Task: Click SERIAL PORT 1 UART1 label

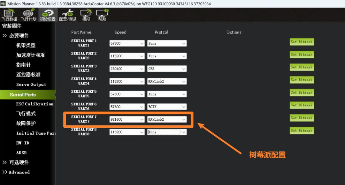Action: (x=84, y=43)
